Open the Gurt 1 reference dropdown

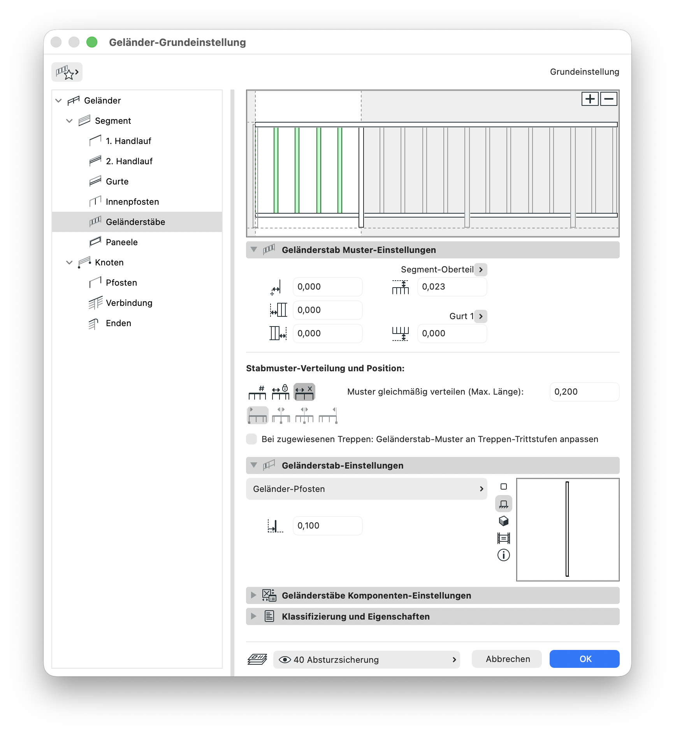point(481,316)
